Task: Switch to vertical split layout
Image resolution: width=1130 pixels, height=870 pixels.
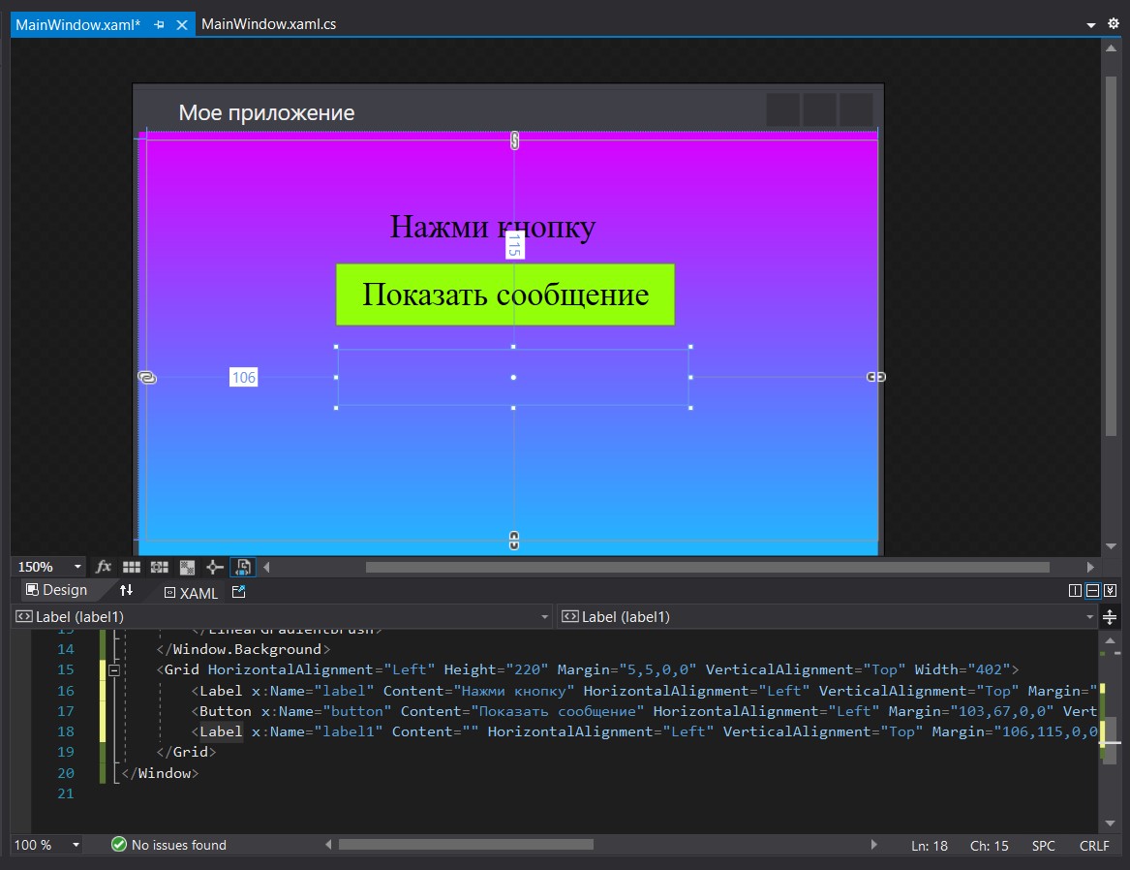Action: 1075,590
